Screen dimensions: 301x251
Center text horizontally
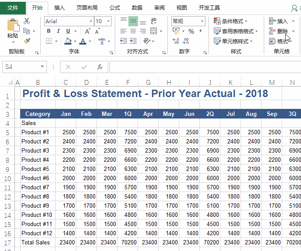pyautogui.click(x=133, y=31)
